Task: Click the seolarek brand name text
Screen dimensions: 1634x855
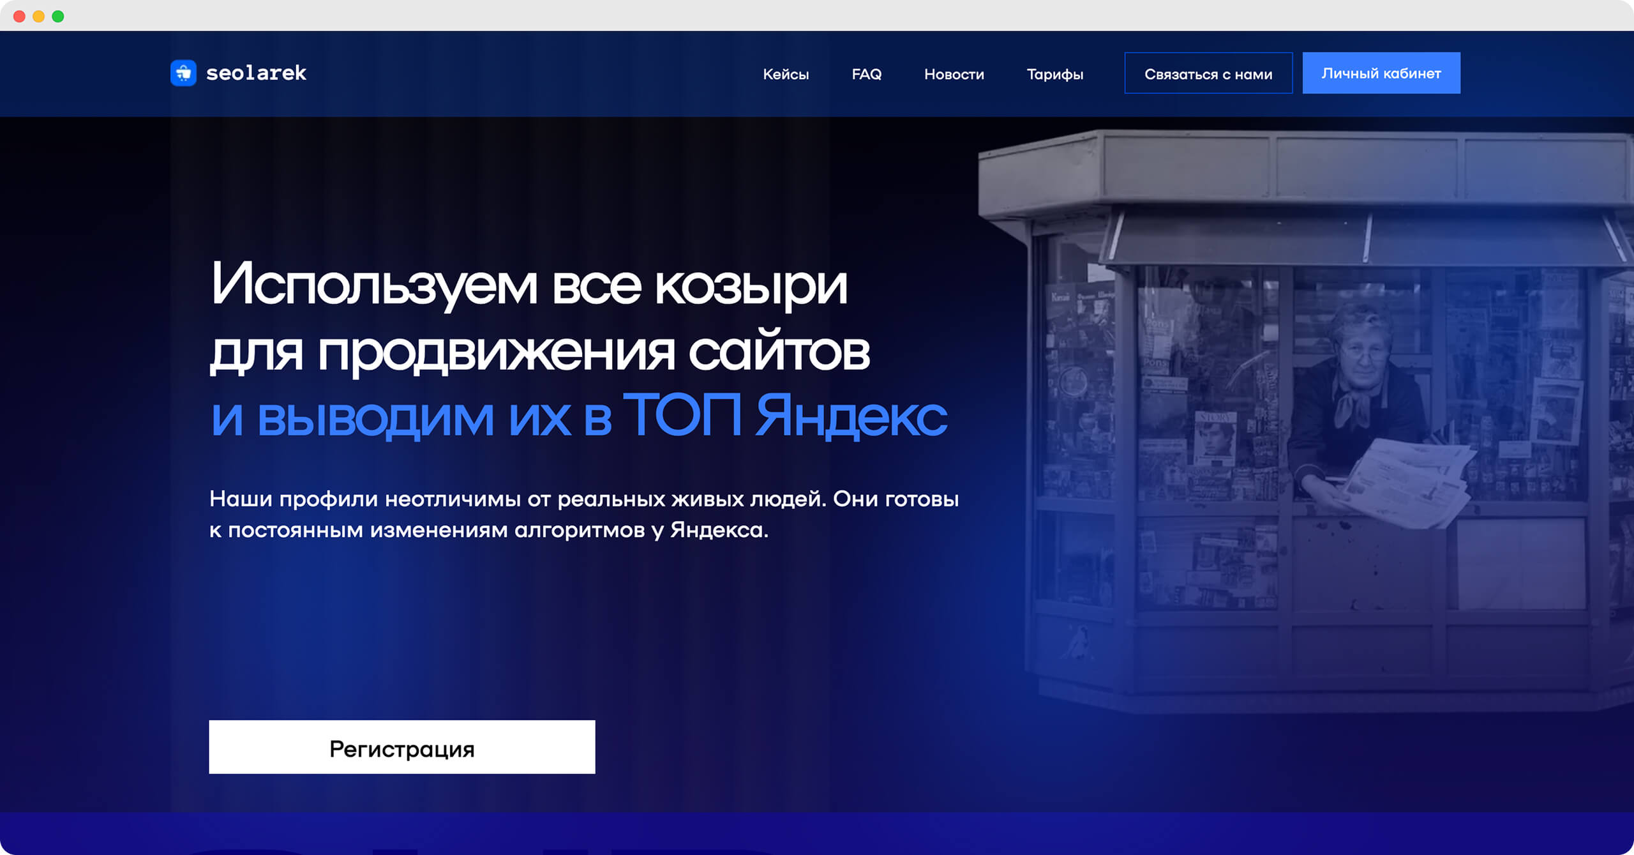Action: pos(256,73)
